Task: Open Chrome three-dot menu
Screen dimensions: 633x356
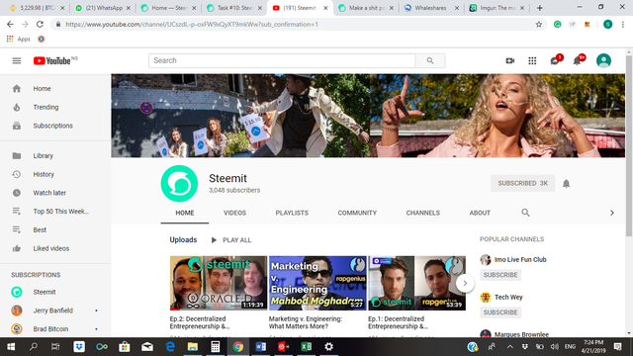Action: coord(623,24)
